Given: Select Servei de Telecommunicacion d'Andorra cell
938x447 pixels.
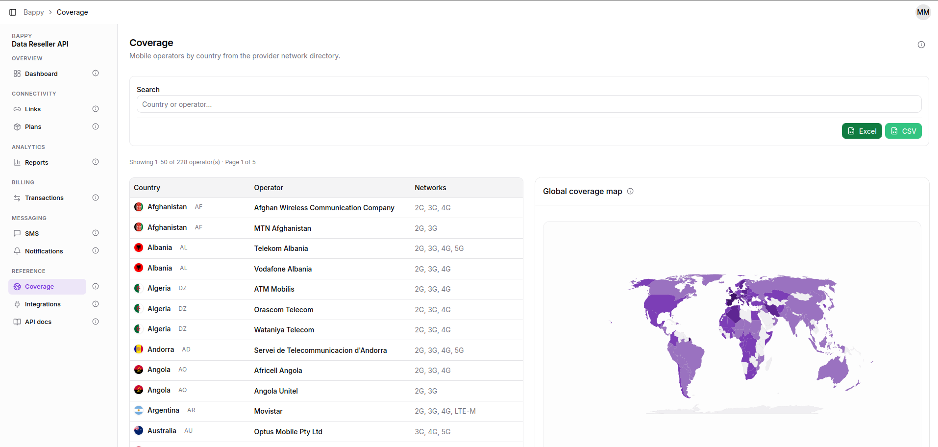Looking at the screenshot, I should point(321,350).
